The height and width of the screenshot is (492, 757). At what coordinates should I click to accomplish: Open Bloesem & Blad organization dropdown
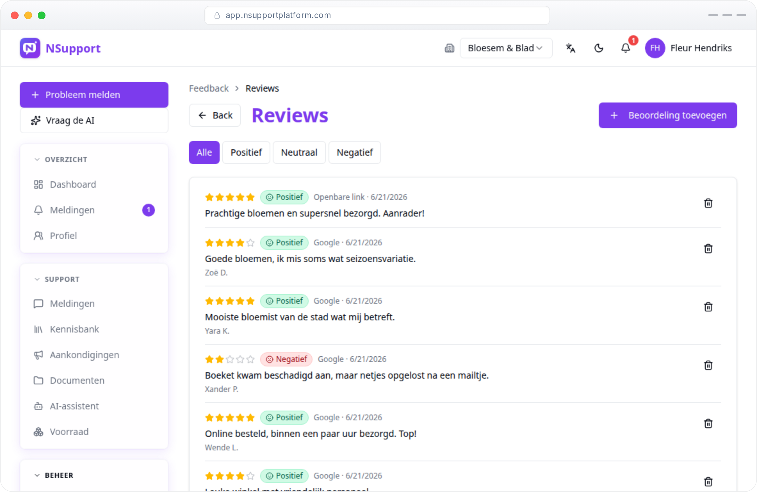[506, 48]
